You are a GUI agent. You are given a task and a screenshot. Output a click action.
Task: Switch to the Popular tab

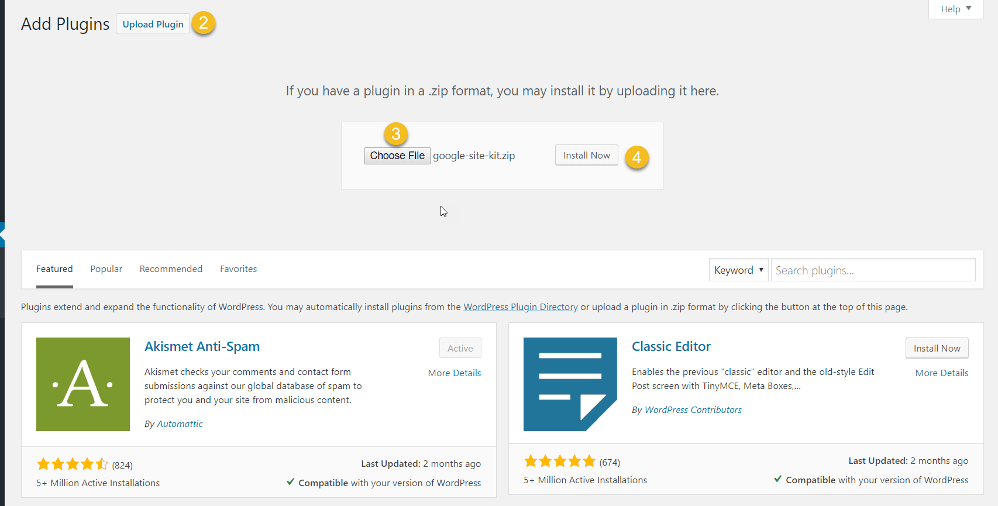coord(106,269)
